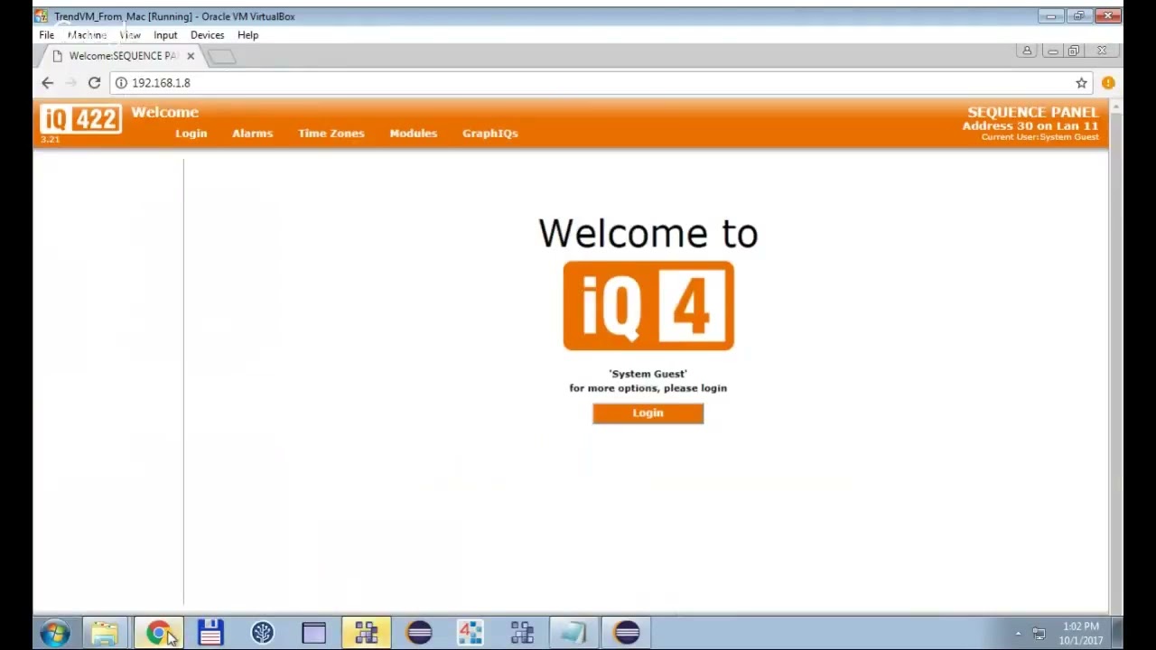Open a new browser tab
The height and width of the screenshot is (650, 1156).
222,57
